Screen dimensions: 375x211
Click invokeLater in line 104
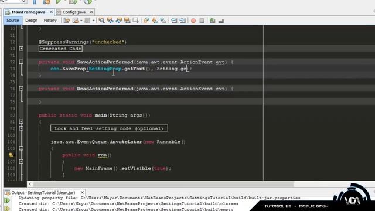click(x=126, y=142)
